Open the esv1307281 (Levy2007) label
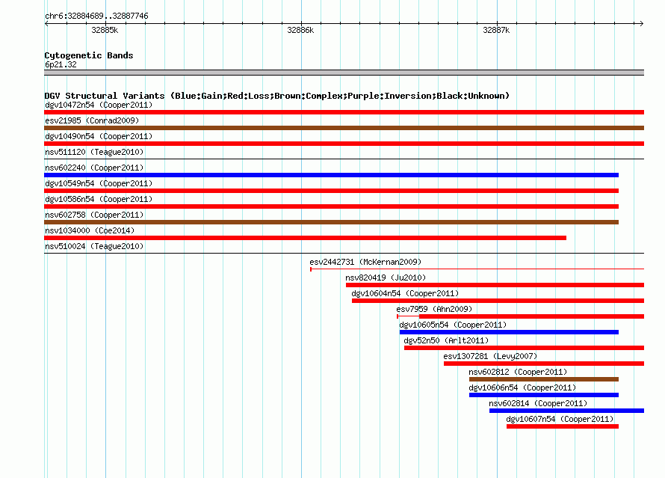 [490, 356]
